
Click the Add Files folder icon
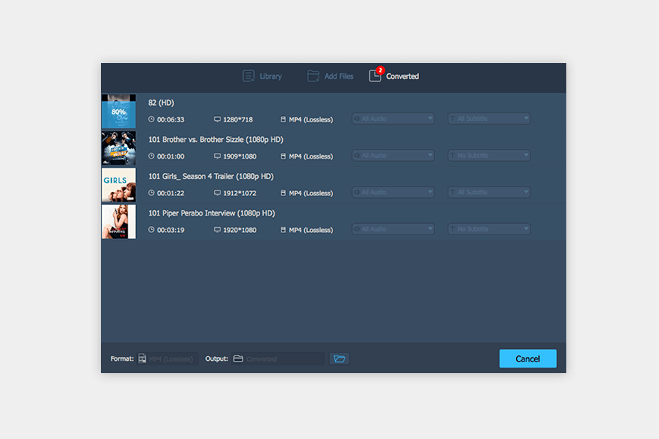(x=313, y=76)
